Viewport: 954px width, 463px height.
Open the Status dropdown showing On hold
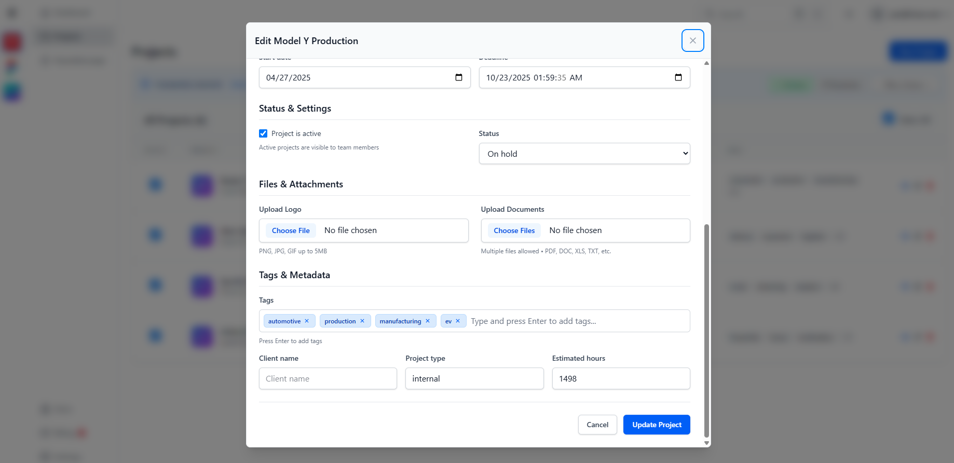click(x=584, y=154)
